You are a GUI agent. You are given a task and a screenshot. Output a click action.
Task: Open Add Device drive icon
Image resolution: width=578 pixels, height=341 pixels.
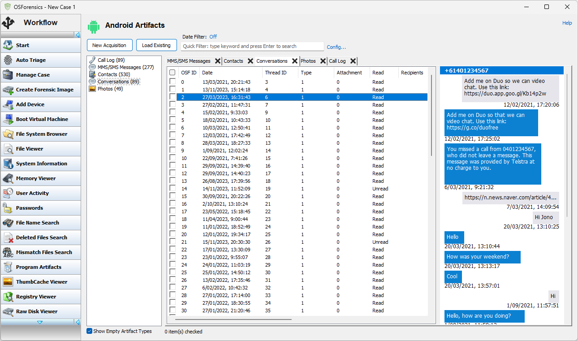[x=8, y=104]
